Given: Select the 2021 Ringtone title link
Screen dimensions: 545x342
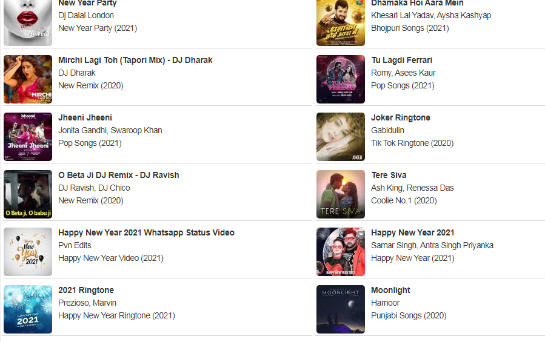Looking at the screenshot, I should [x=86, y=291].
